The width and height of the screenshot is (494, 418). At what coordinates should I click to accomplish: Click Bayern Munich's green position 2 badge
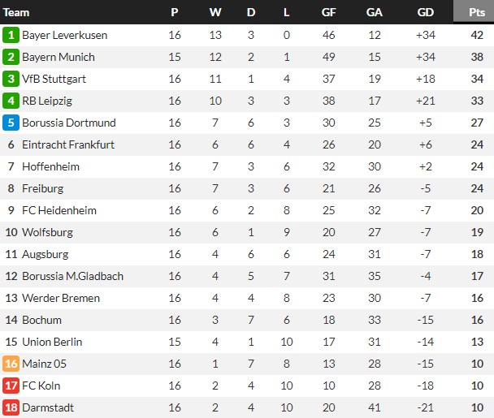click(x=11, y=57)
